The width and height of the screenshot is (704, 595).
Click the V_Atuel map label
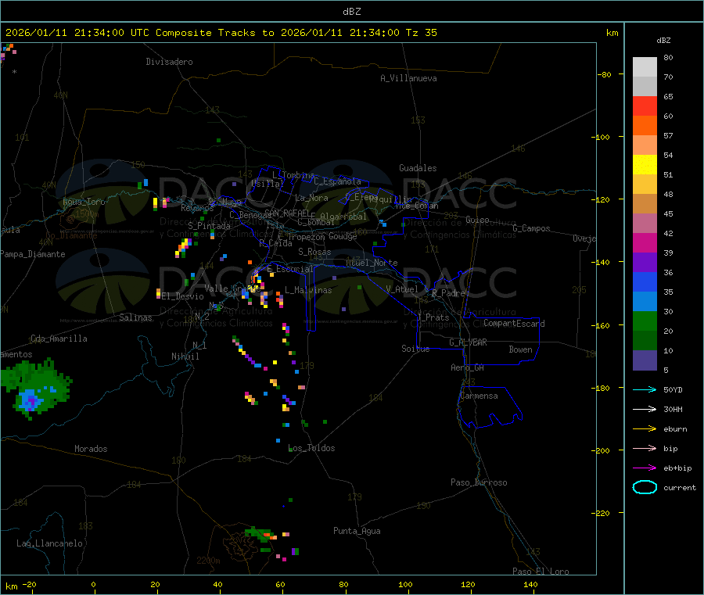(402, 289)
